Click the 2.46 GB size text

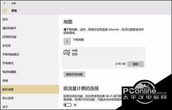(x=120, y=64)
